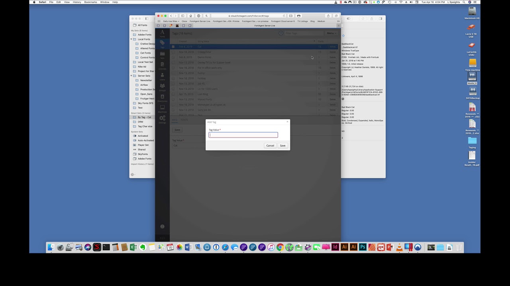Open the Settings gears in FontAgent sidebar
510x286 pixels.
coord(162,119)
